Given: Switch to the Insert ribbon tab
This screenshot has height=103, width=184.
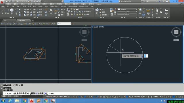Looking at the screenshot, I should (x=8, y=6).
